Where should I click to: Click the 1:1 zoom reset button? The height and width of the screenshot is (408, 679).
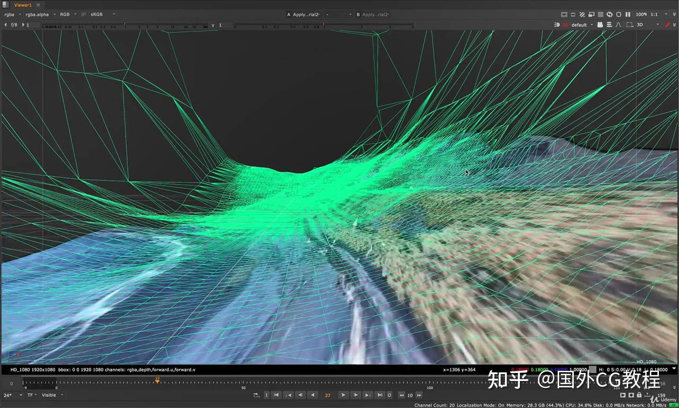[654, 14]
